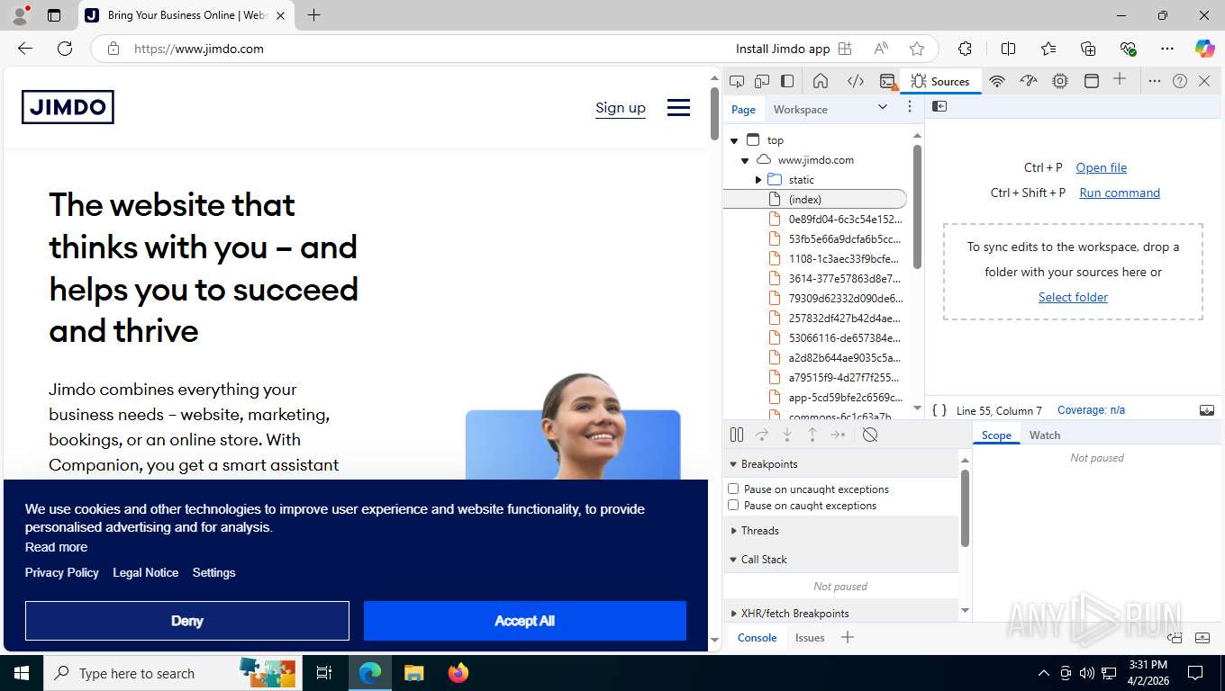Click Select folder link

coord(1073,297)
